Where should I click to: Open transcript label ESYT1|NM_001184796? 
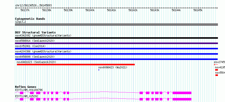pos(29,90)
